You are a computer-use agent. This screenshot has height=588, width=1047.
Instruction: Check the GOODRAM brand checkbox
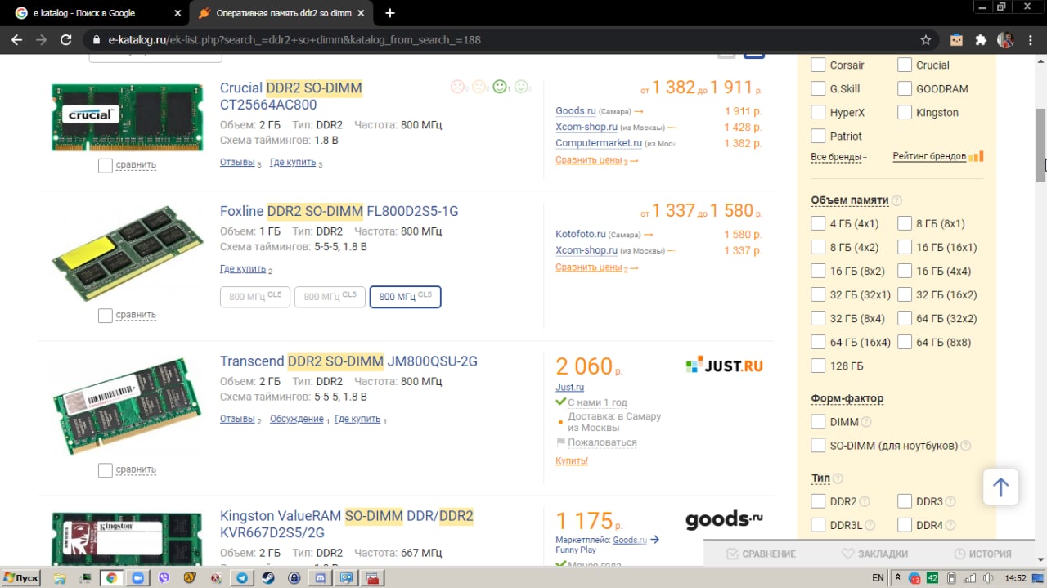(905, 88)
